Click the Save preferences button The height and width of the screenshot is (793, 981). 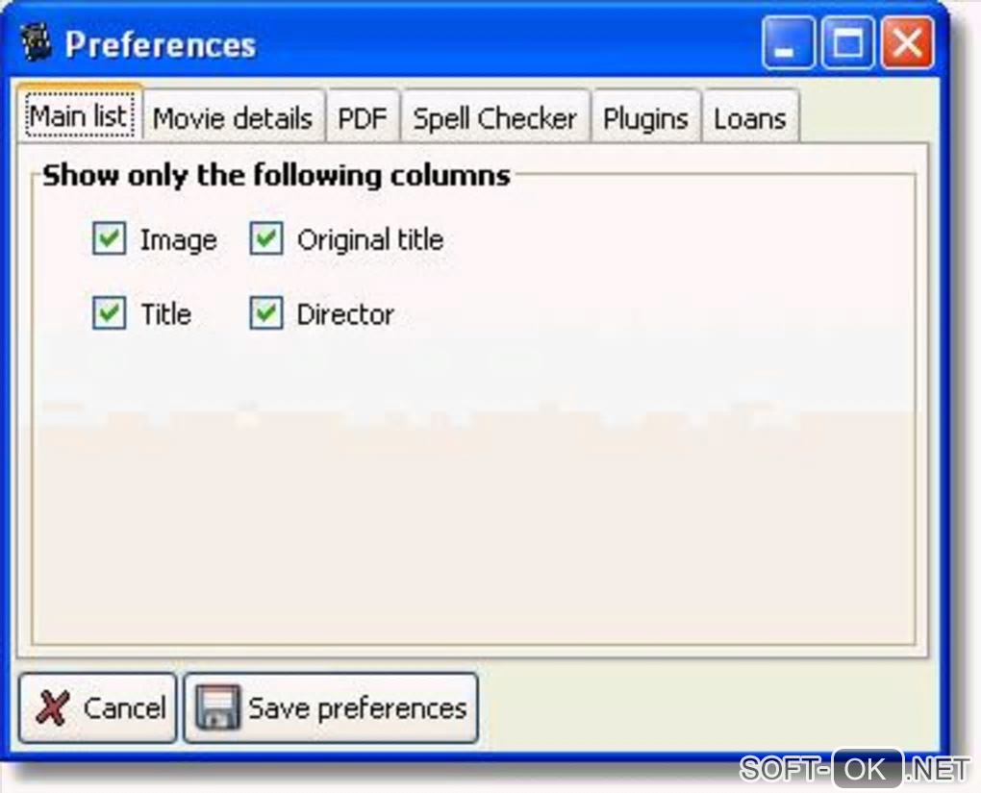coord(331,709)
